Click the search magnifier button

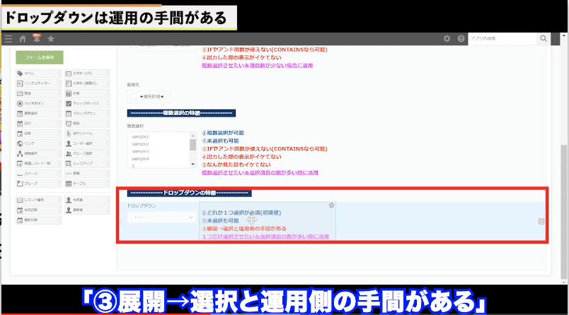[544, 39]
